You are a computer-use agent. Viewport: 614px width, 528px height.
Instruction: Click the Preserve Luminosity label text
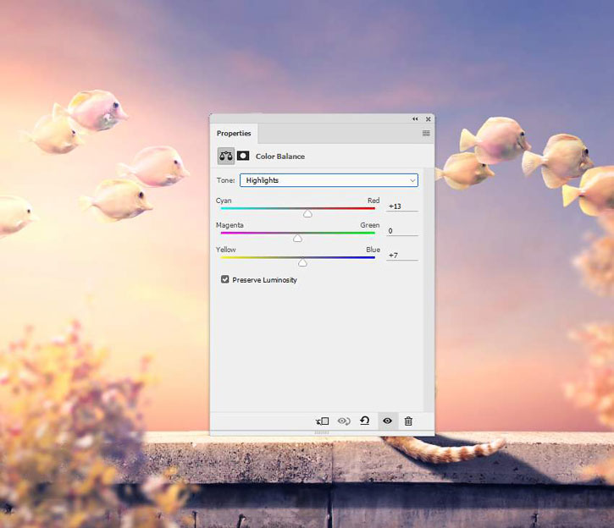[265, 280]
